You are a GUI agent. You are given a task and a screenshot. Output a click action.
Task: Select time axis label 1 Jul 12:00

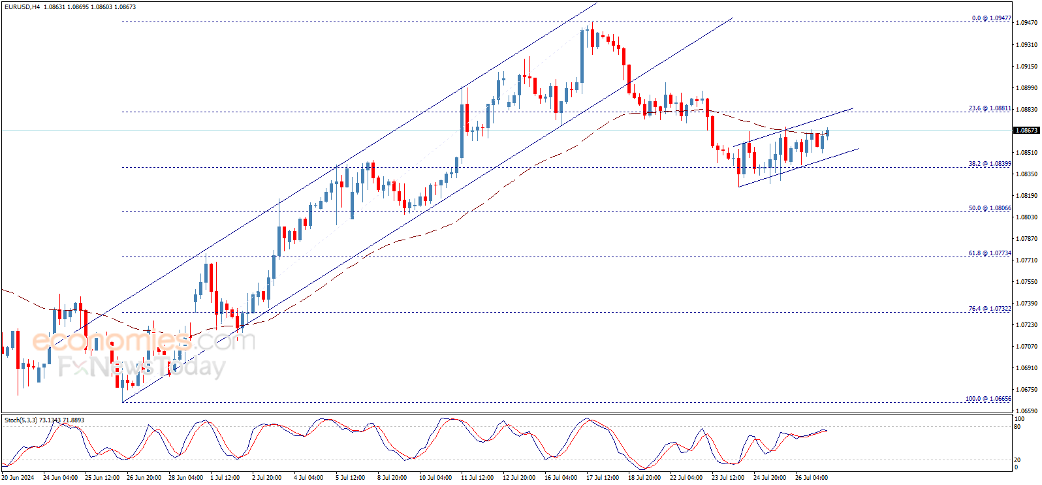[225, 478]
